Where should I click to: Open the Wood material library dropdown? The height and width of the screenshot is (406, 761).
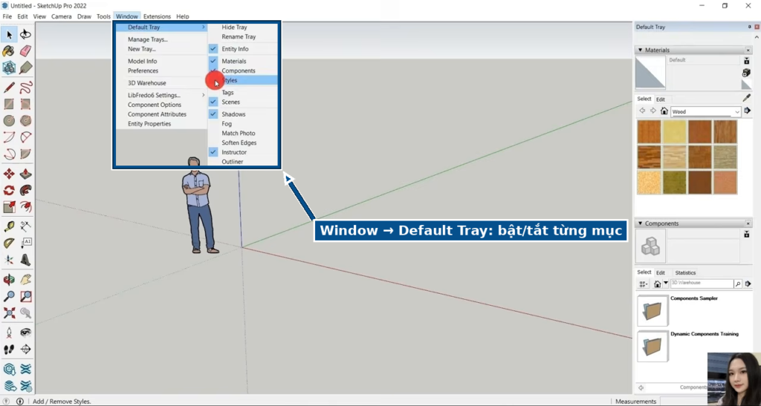pos(736,112)
